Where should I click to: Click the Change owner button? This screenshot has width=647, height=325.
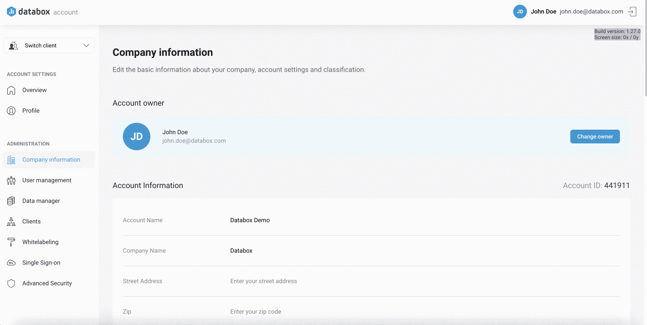[x=595, y=136]
